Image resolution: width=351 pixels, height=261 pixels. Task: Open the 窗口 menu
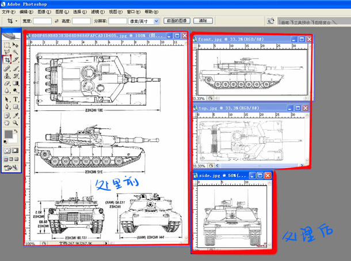(133, 12)
